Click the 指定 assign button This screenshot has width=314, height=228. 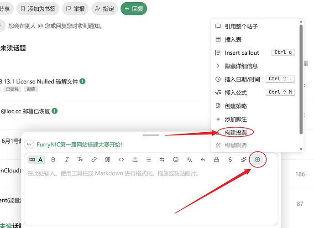[x=105, y=9]
